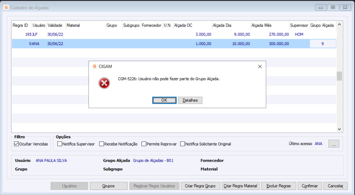Click the error message CGM-5226 text
Viewport: 355px width, 195px height.
click(169, 79)
